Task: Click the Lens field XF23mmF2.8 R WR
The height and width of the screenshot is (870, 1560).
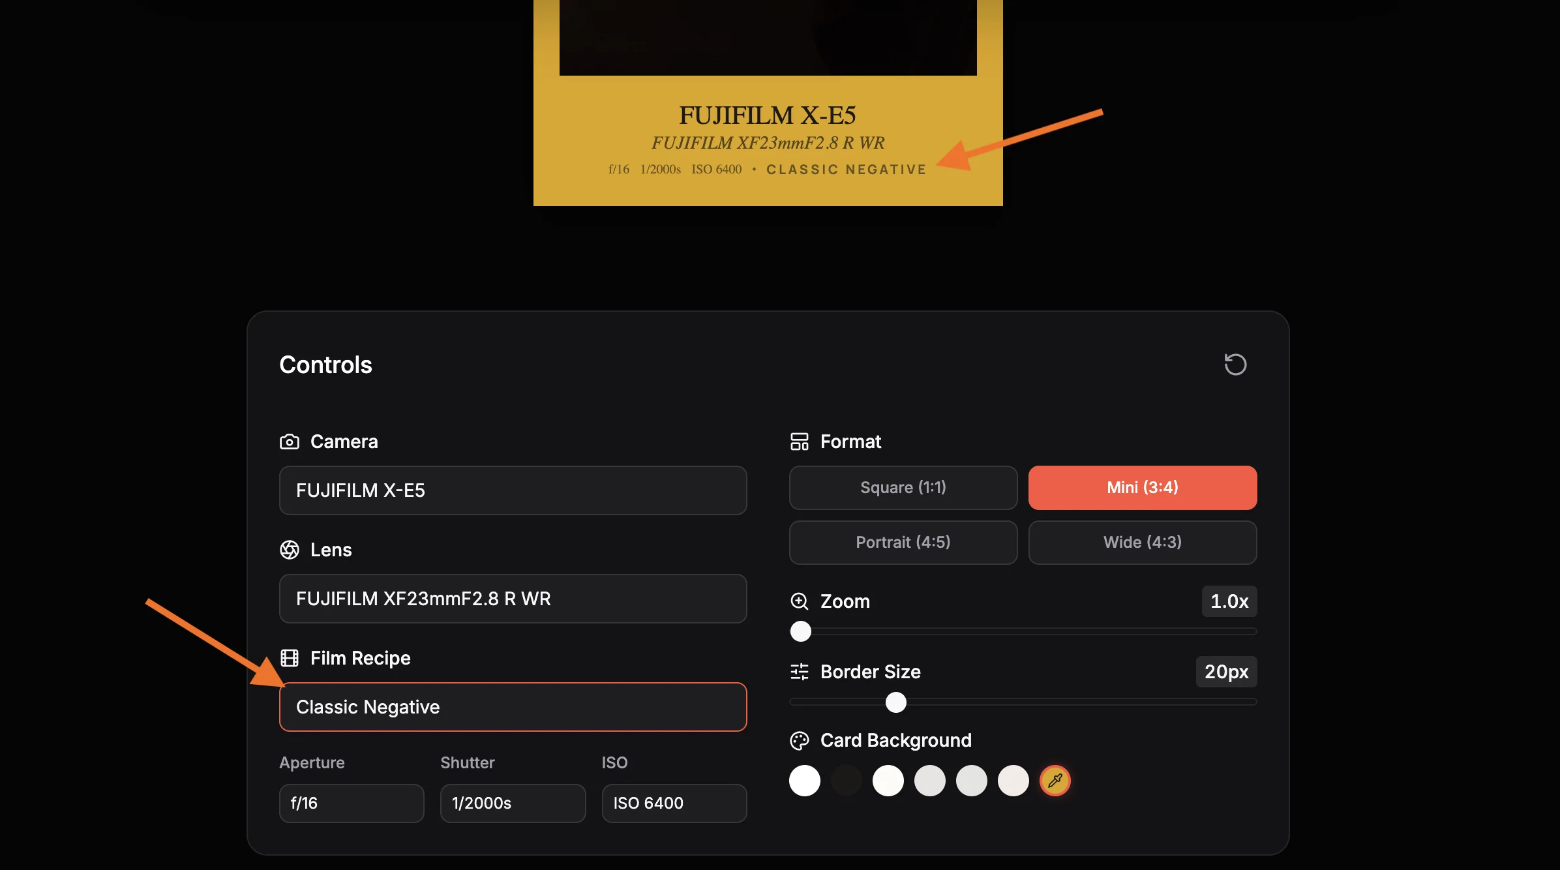Action: 513,599
